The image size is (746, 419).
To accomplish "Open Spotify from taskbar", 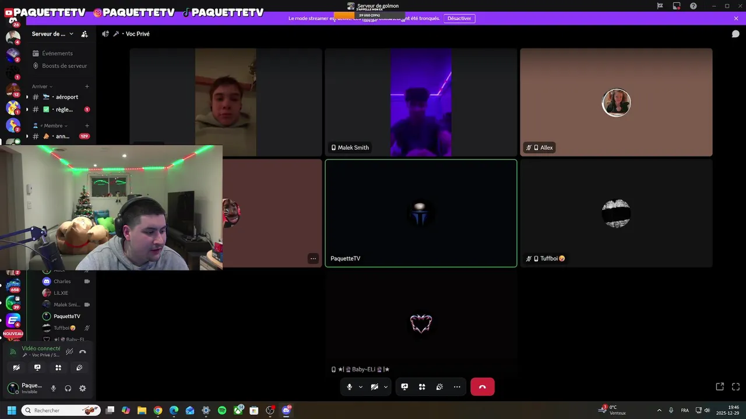I will (222, 410).
